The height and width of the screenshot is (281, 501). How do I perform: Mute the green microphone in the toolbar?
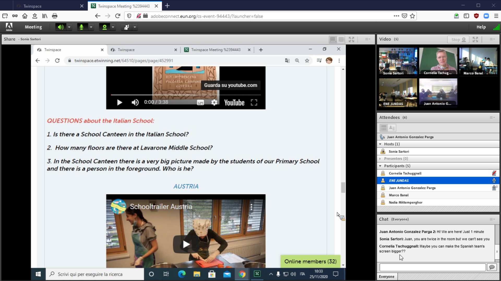(x=82, y=27)
